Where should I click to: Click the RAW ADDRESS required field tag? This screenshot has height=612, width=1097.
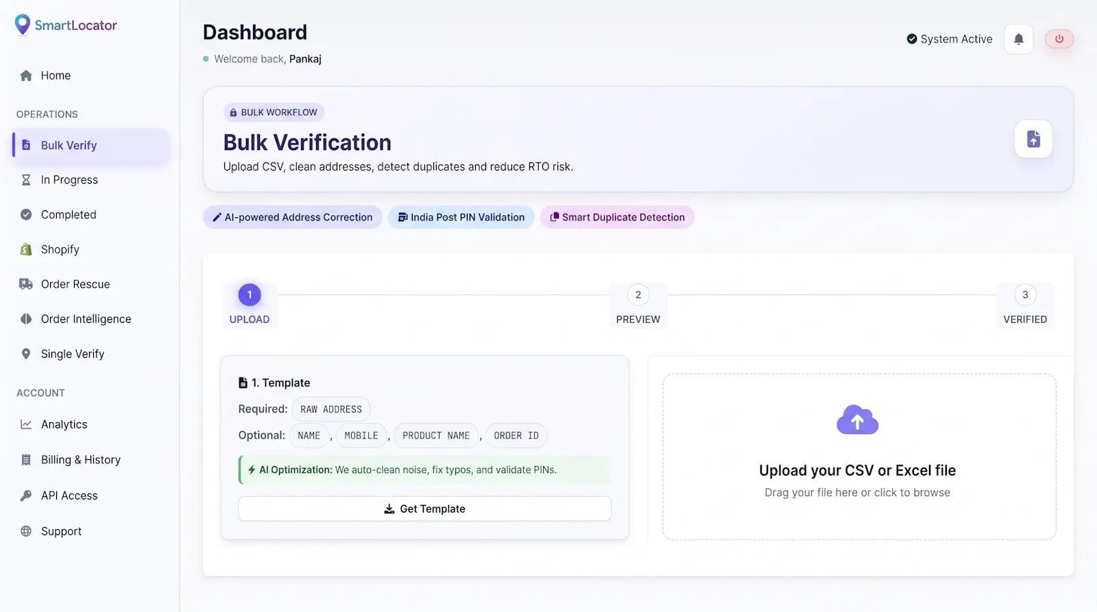tap(331, 409)
